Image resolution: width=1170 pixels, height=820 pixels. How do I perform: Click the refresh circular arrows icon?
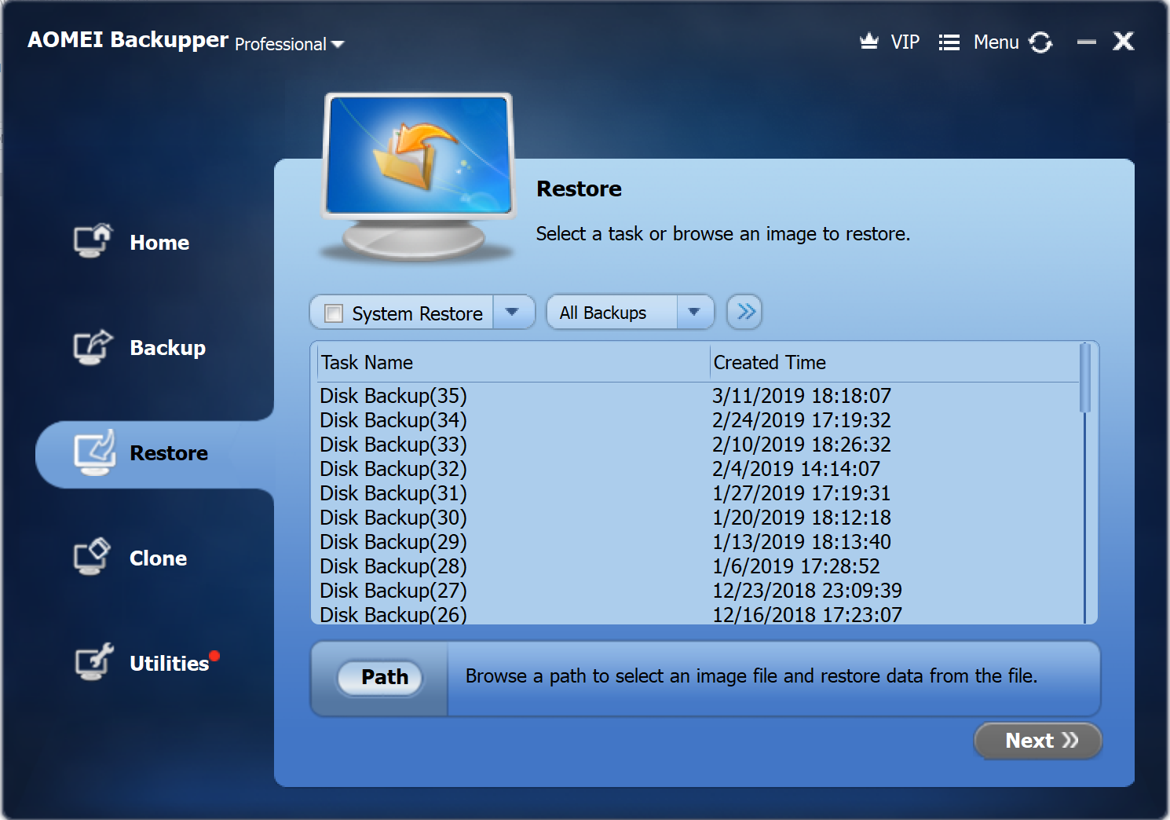tap(1040, 42)
